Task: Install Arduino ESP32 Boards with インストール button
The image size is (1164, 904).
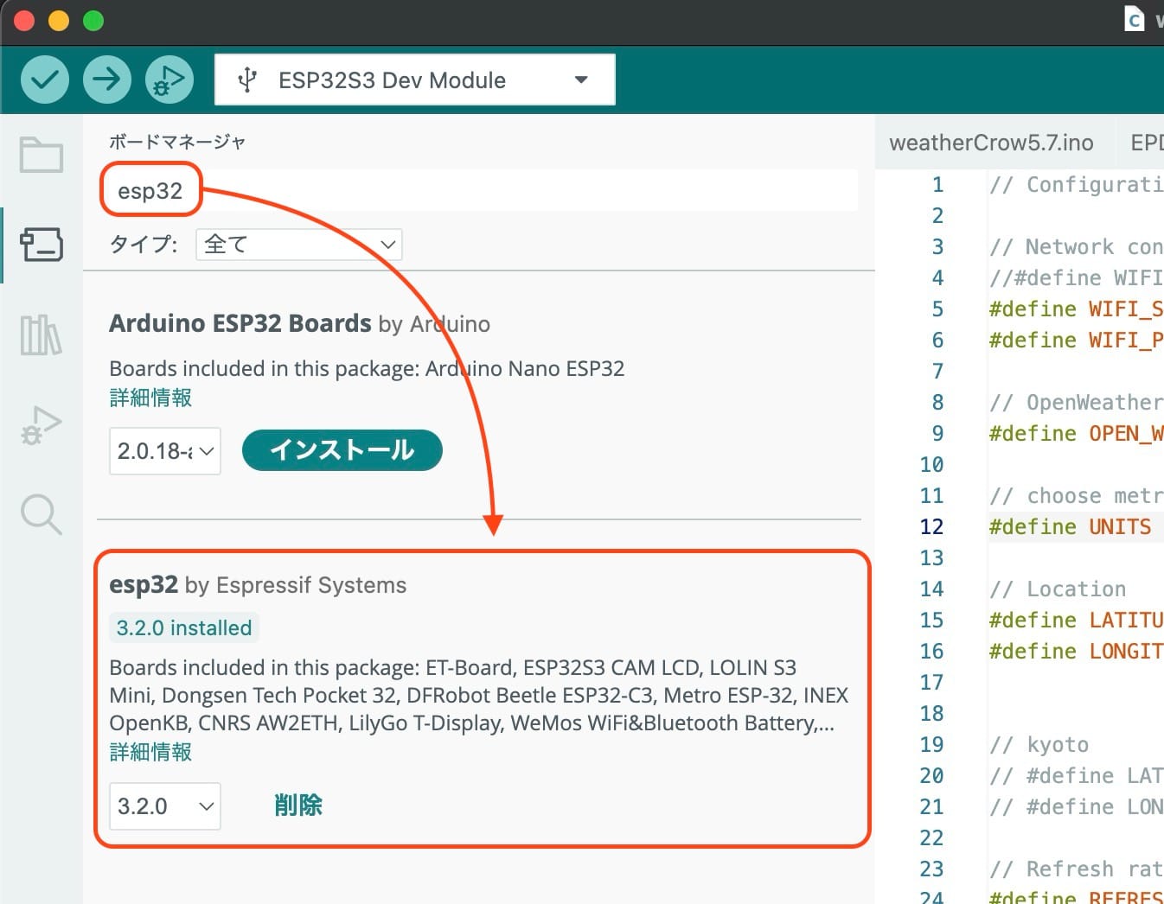Action: (342, 450)
